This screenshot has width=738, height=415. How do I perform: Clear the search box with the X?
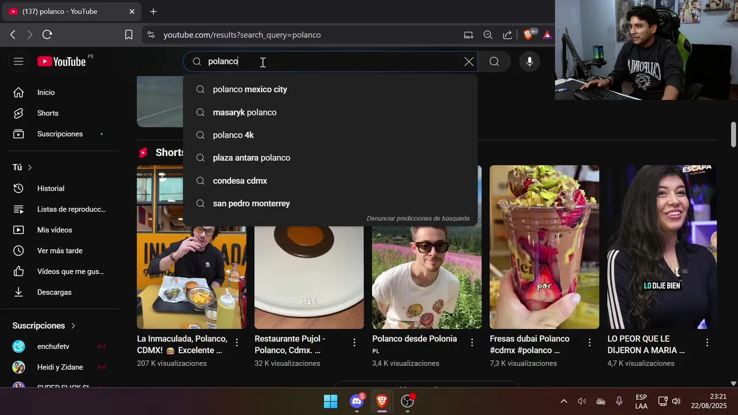469,62
